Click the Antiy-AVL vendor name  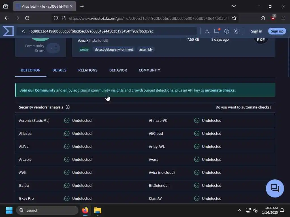(157, 147)
